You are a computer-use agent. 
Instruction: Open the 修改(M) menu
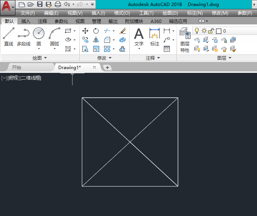(220, 13)
